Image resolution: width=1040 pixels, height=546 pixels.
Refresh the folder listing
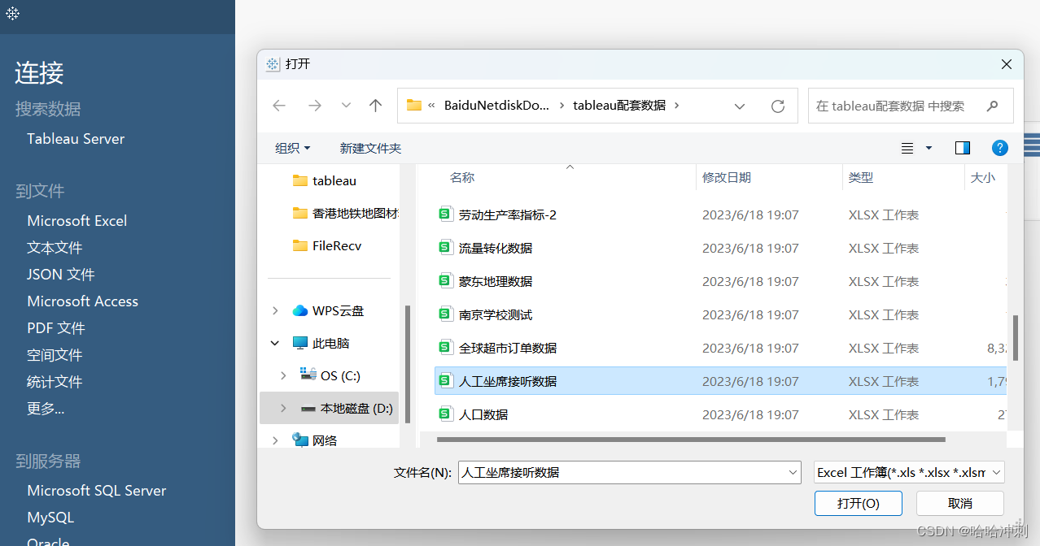pos(778,106)
